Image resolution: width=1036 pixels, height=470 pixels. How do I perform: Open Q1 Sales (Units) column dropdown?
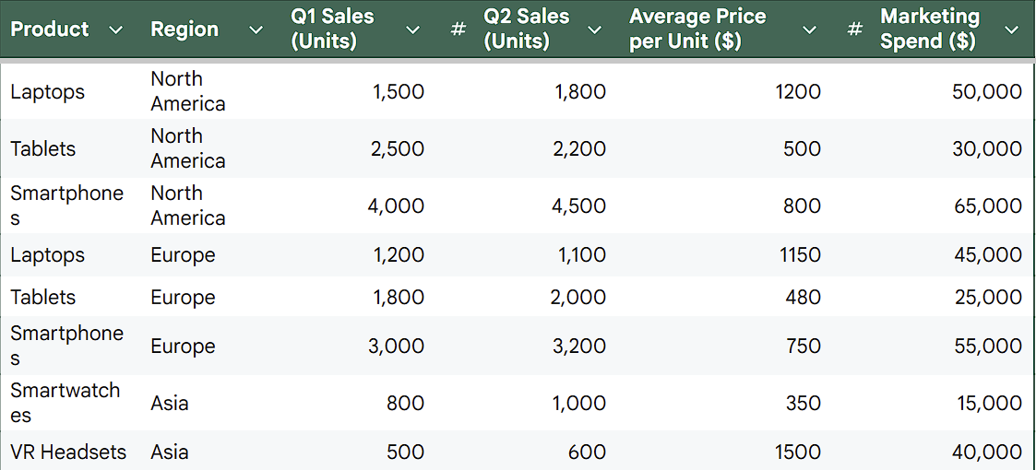(x=412, y=29)
